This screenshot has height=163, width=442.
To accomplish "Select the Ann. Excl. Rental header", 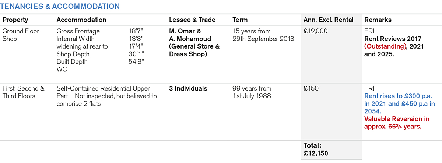I will [x=328, y=20].
